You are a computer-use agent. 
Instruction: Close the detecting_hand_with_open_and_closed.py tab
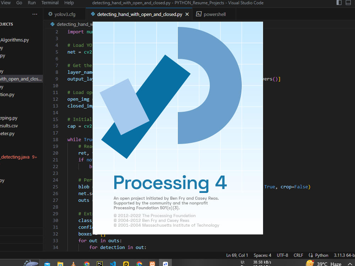187,14
